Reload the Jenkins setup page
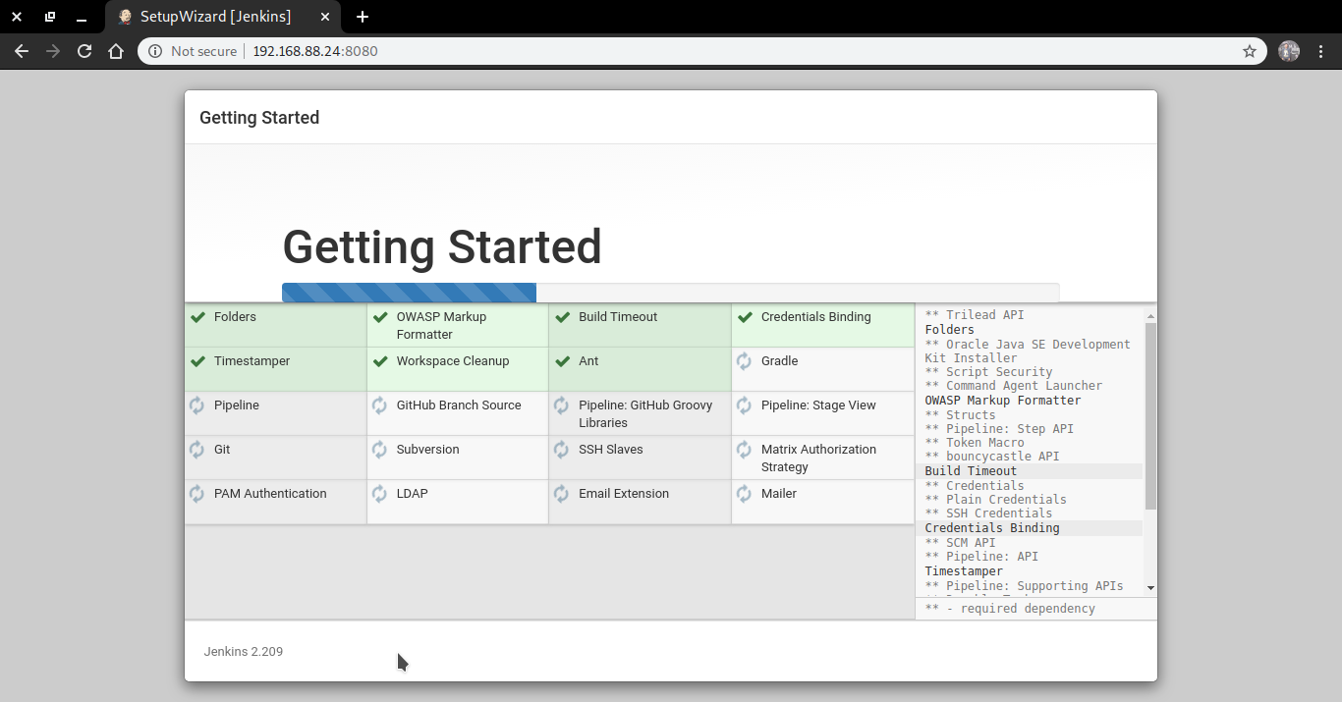Image resolution: width=1342 pixels, height=702 pixels. pos(84,51)
